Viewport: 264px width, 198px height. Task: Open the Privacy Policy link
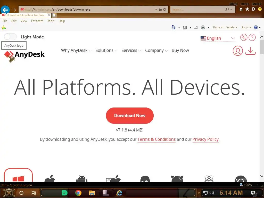(x=205, y=139)
